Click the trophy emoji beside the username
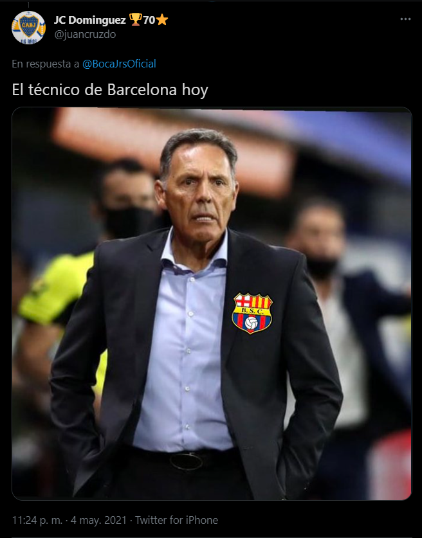Image resolution: width=422 pixels, height=538 pixels. pyautogui.click(x=135, y=20)
